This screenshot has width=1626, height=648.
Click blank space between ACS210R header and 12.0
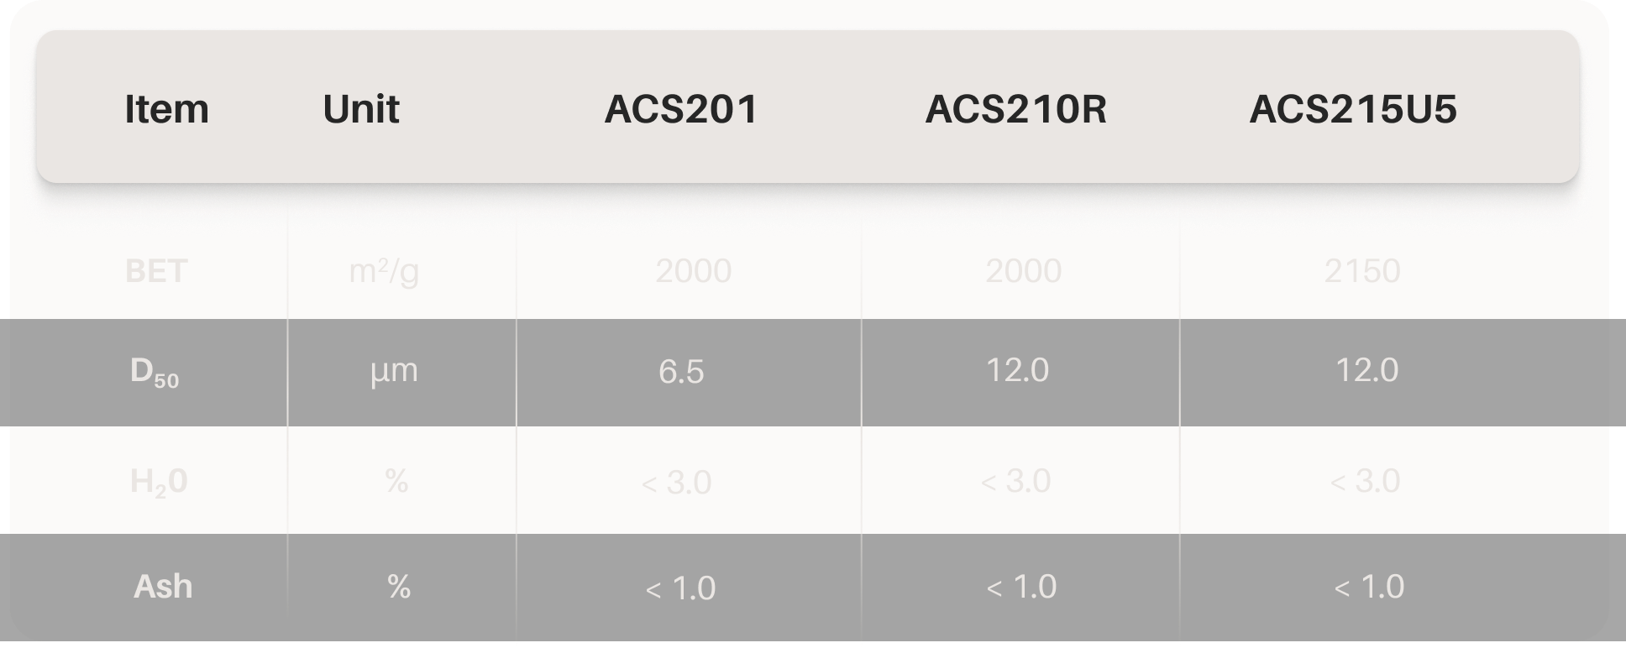1017,252
